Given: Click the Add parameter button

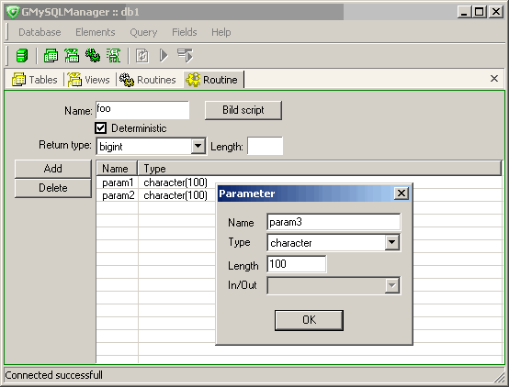Looking at the screenshot, I should click(x=53, y=169).
